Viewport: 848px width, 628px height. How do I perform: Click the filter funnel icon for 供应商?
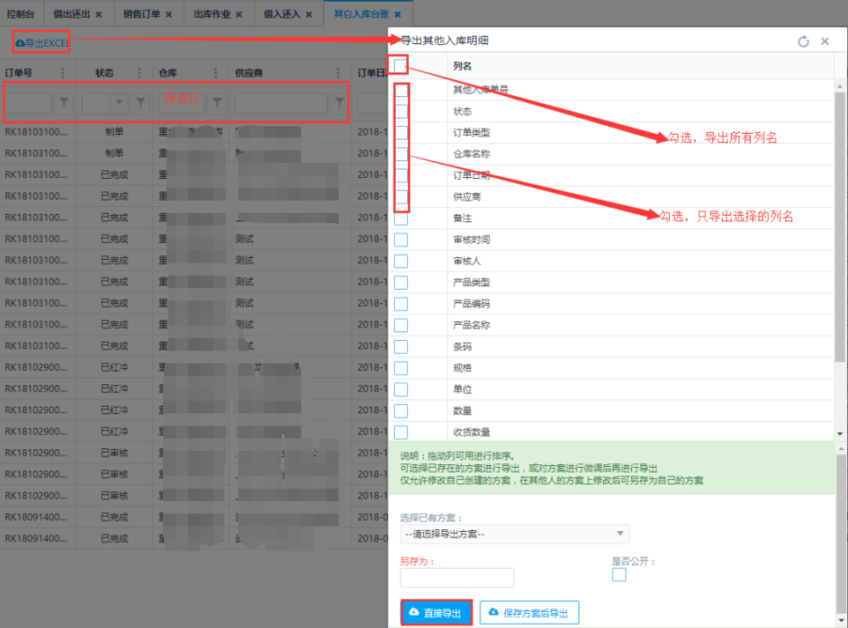[x=339, y=103]
